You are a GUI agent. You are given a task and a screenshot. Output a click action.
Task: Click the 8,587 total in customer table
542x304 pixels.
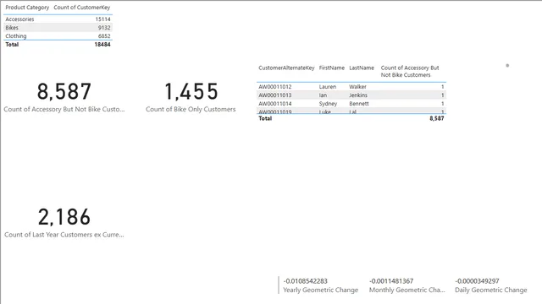437,118
